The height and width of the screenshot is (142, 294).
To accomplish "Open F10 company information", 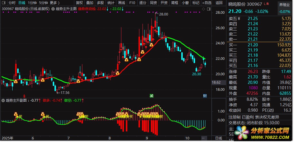I will pyautogui.click(x=132, y=3).
